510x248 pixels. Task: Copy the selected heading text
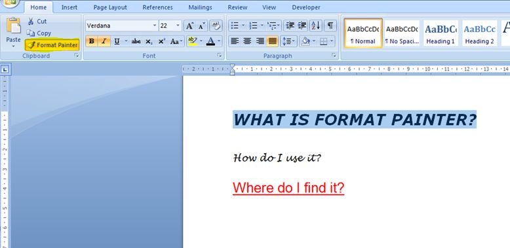point(39,33)
